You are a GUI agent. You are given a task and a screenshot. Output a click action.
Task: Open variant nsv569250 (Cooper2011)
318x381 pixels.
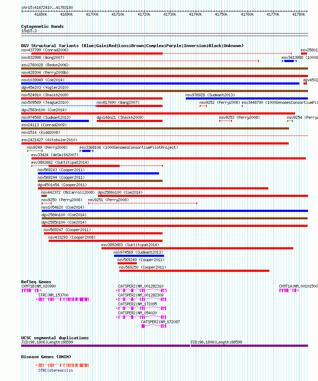[x=143, y=267]
